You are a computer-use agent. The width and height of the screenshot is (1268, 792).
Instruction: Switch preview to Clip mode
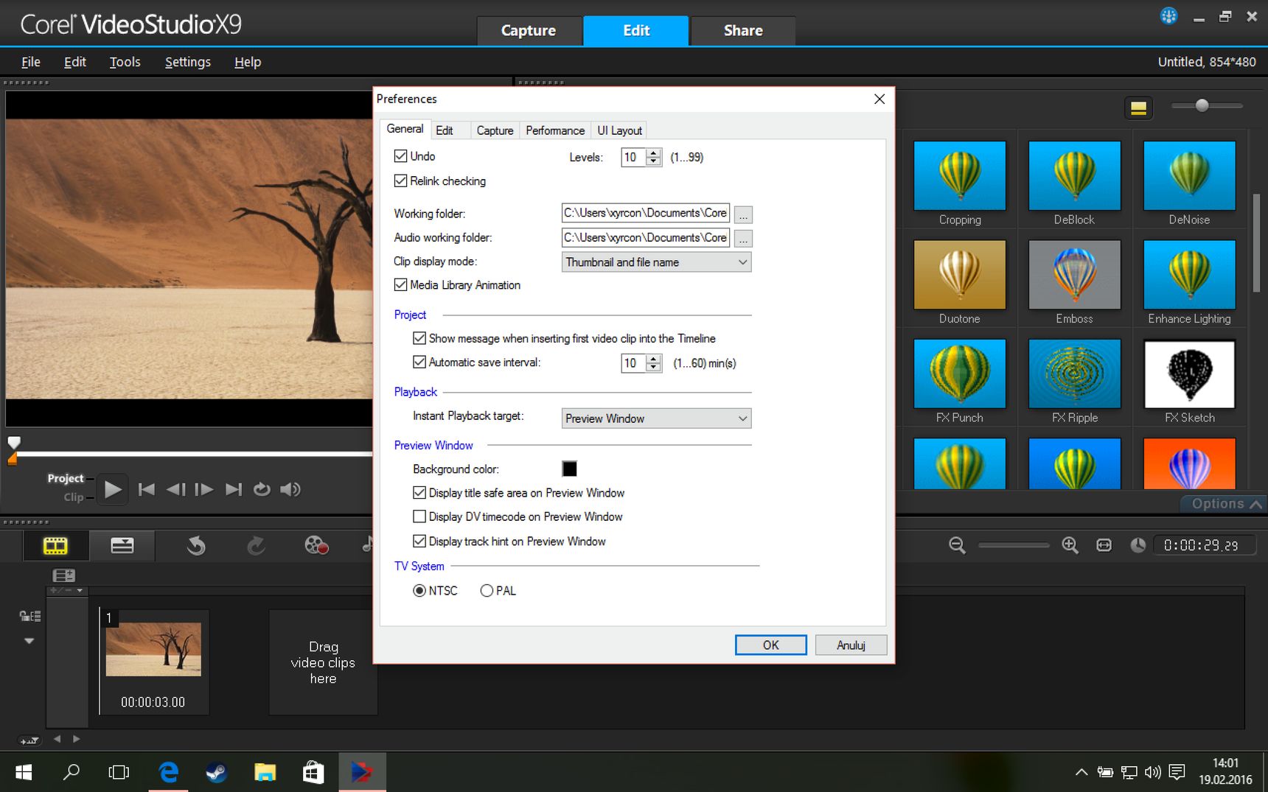[x=73, y=497]
